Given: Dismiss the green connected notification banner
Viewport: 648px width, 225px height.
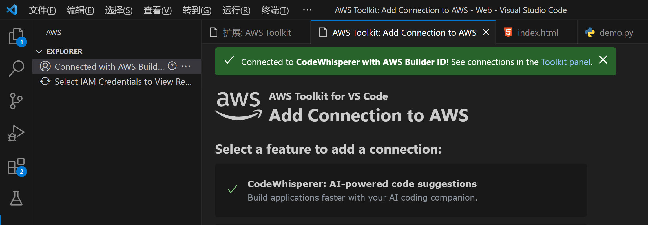Looking at the screenshot, I should [x=603, y=60].
